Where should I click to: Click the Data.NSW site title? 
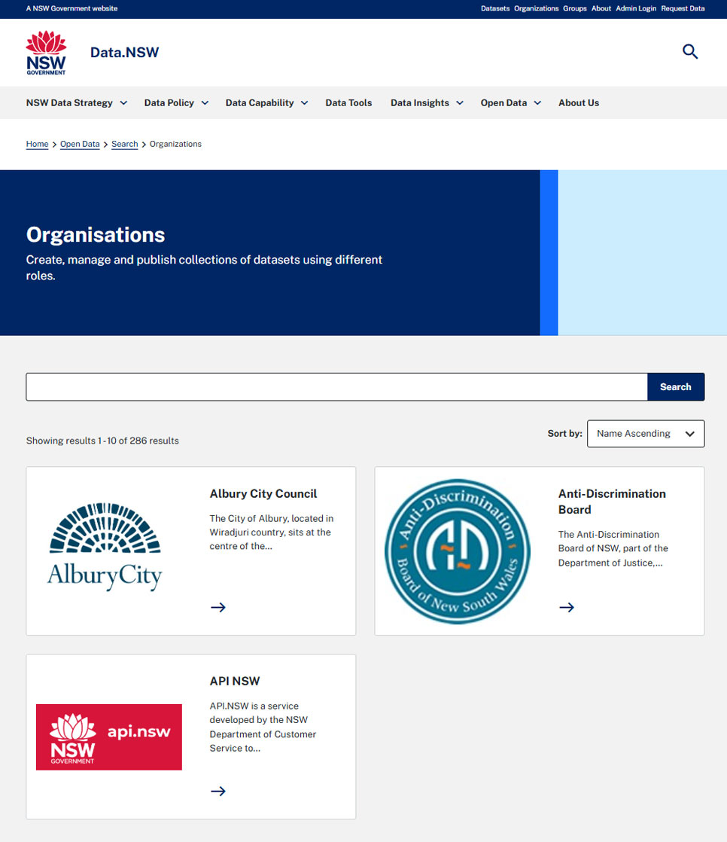coord(124,52)
